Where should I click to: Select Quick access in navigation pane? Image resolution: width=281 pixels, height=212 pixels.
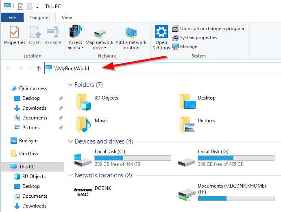29,88
